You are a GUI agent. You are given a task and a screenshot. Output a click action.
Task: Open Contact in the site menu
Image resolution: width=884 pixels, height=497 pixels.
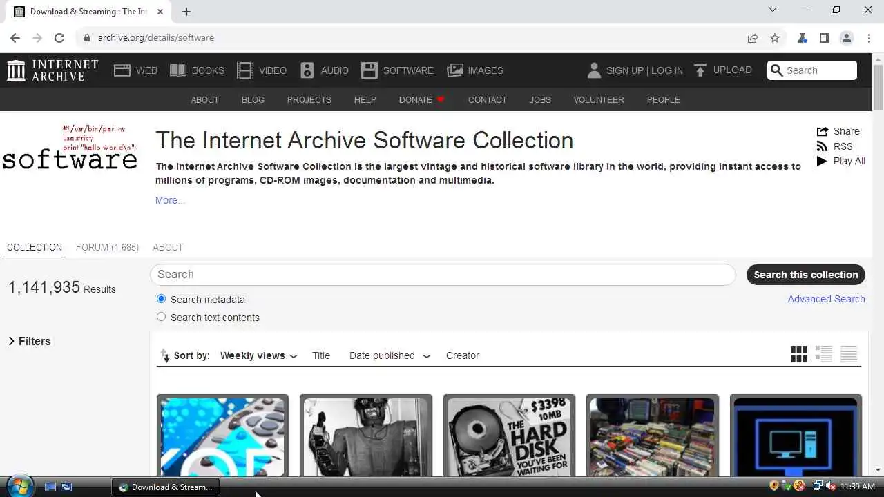click(488, 99)
